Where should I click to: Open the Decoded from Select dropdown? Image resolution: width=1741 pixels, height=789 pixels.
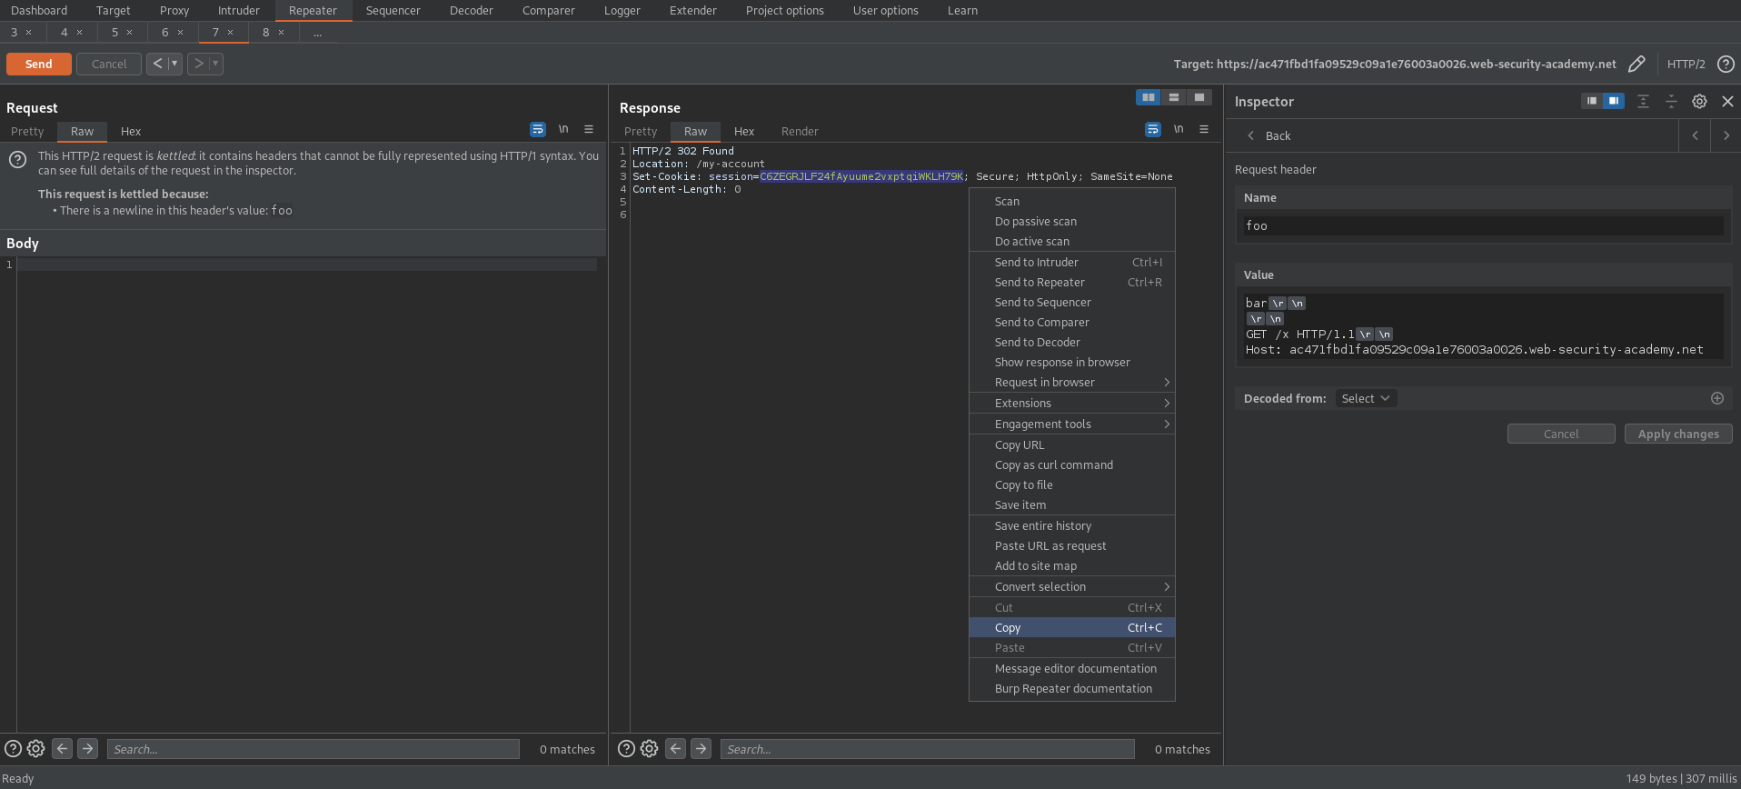pyautogui.click(x=1366, y=398)
